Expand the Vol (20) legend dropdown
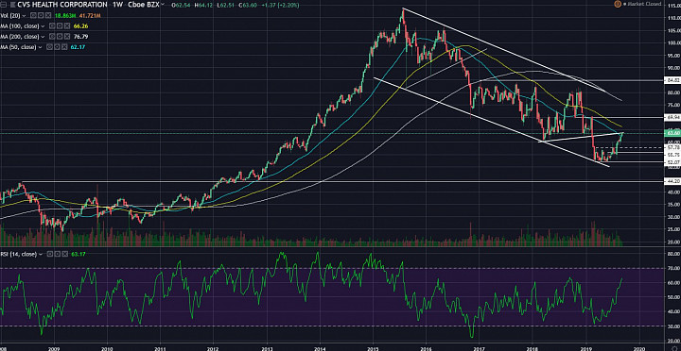 pos(24,16)
